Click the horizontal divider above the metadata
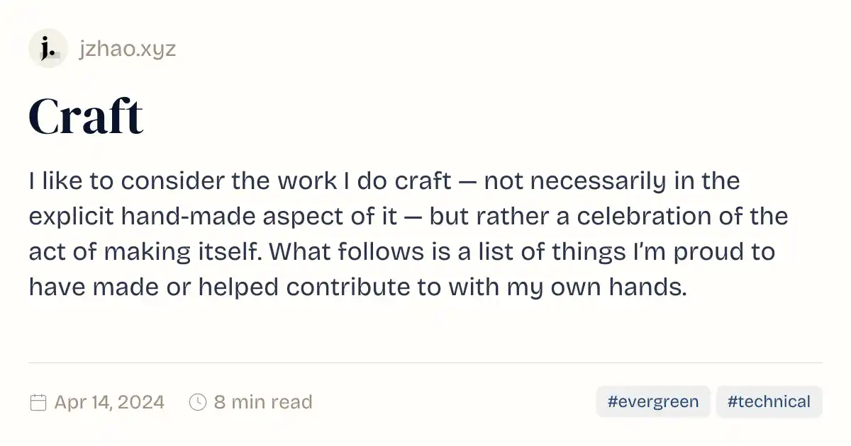Screen dimensions: 851x446 click(x=425, y=362)
